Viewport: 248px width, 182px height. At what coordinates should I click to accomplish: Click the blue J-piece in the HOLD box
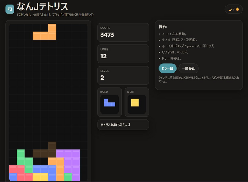tap(109, 102)
